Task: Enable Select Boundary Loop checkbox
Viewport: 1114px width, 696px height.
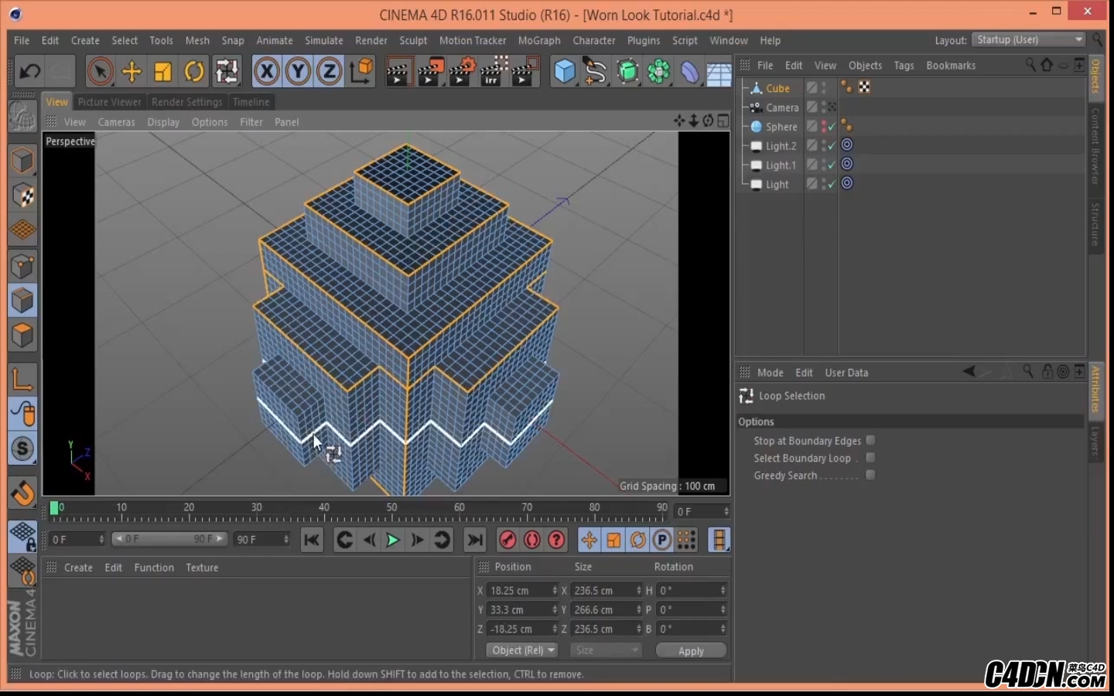Action: coord(870,458)
